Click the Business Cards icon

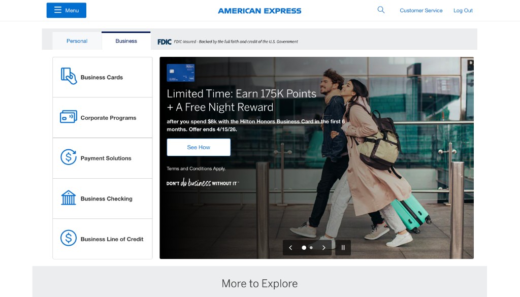click(x=69, y=76)
